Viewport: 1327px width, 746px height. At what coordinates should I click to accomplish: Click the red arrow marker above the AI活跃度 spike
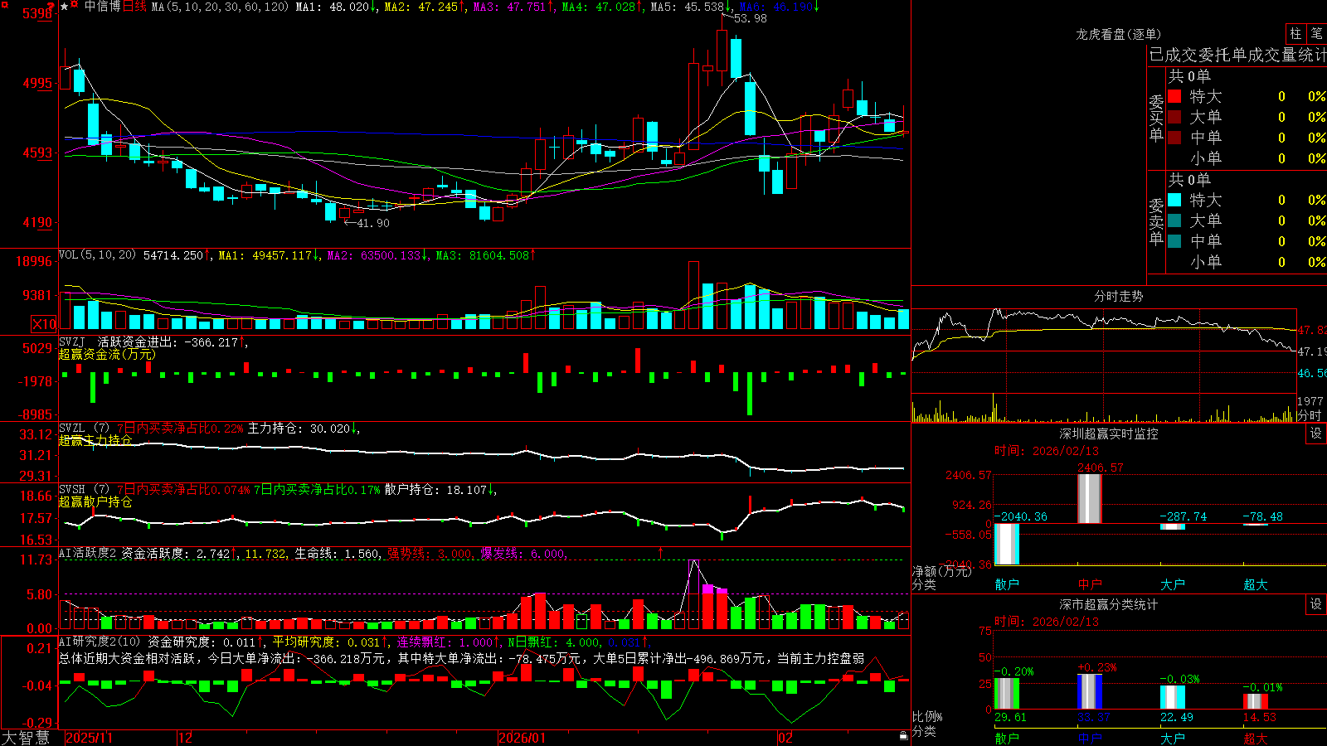click(x=661, y=552)
